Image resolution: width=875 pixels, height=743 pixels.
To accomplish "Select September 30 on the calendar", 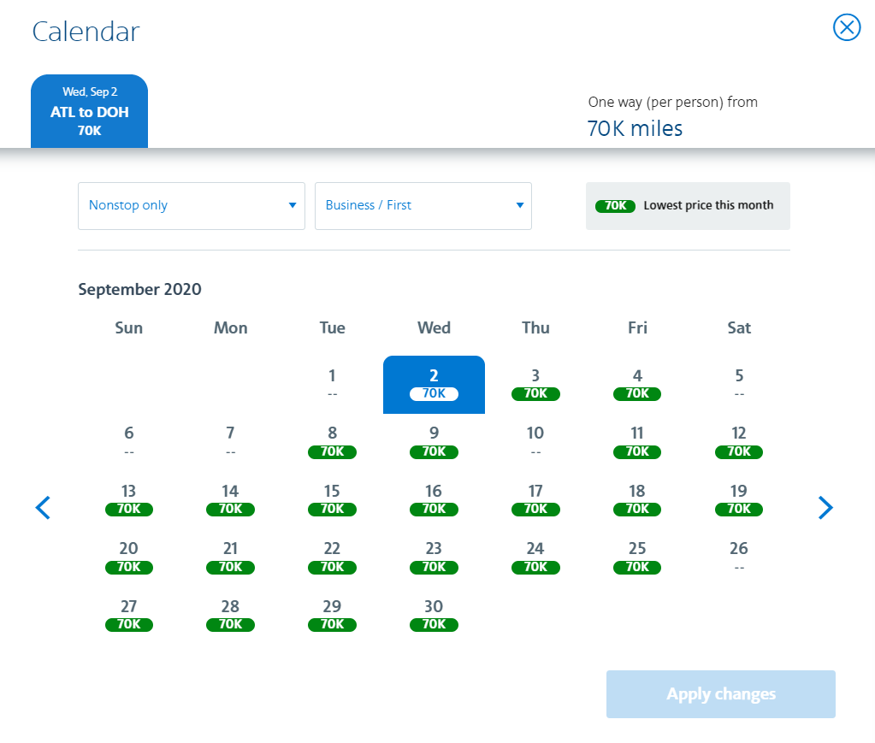I will pos(434,616).
